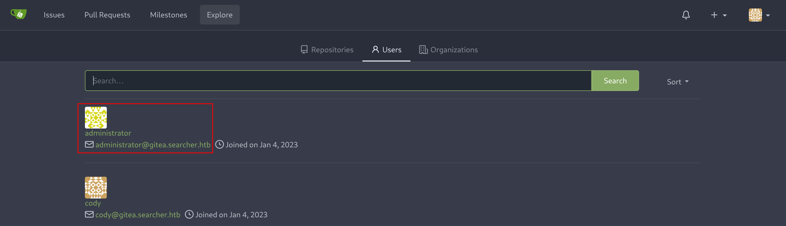Open the plus create-new menu
The width and height of the screenshot is (786, 226).
[x=719, y=15]
